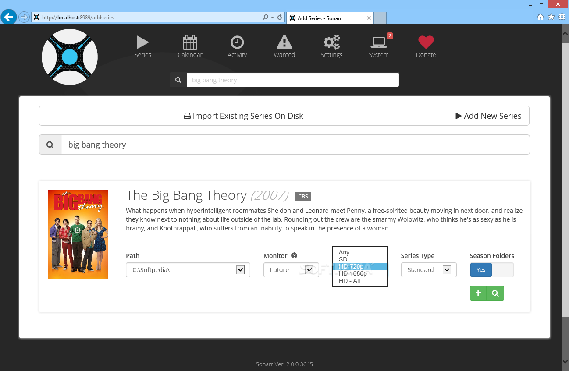Expand the Path dropdown
The width and height of the screenshot is (569, 371).
240,270
